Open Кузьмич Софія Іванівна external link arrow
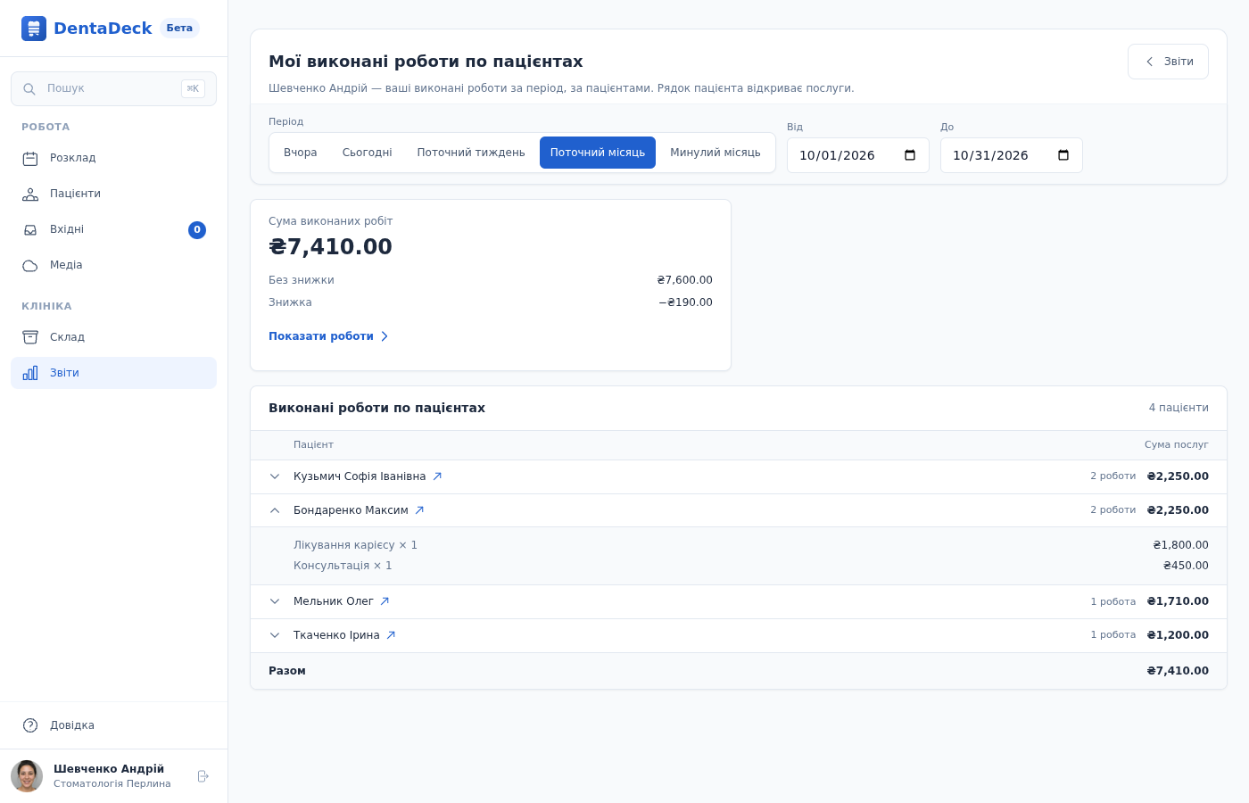Screen dimensions: 1249x803 [x=437, y=476]
